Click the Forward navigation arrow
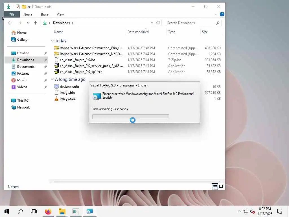Image resolution: width=289 pixels, height=217 pixels. coord(19,23)
